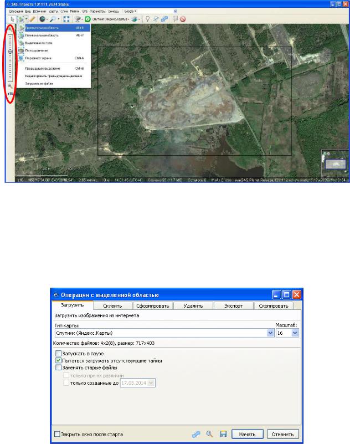
Task: Choose 'Прямоугольная область' highlighted entry
Action: click(54, 28)
